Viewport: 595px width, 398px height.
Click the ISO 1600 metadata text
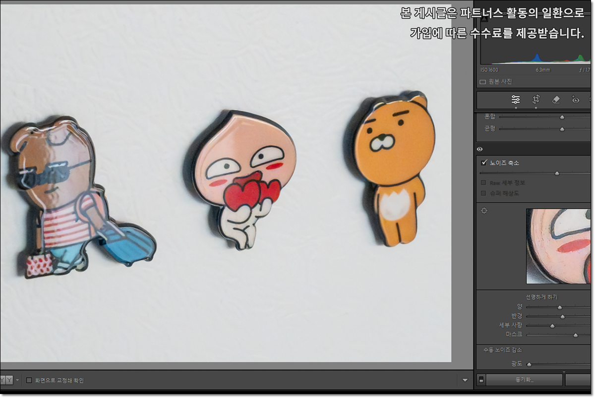coord(489,70)
